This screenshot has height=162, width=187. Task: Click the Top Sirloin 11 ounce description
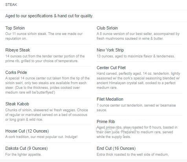pyautogui.click(x=44, y=36)
